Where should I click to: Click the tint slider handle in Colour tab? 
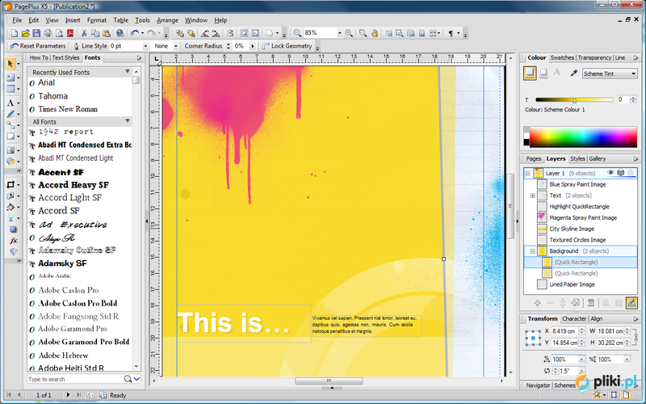[x=574, y=100]
